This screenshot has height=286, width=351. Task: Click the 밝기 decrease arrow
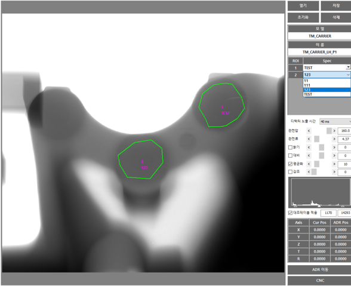[x=309, y=147]
